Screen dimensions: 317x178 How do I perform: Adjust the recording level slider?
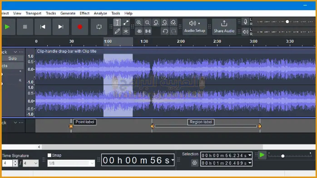click(287, 22)
